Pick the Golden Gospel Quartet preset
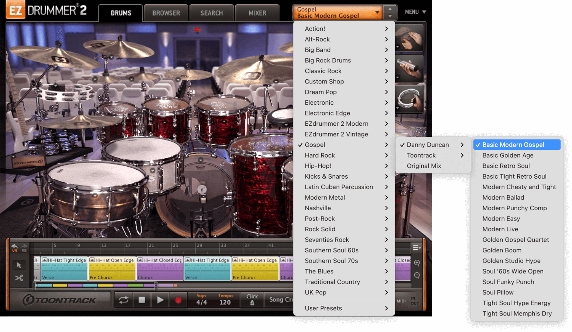The width and height of the screenshot is (572, 332). (517, 240)
